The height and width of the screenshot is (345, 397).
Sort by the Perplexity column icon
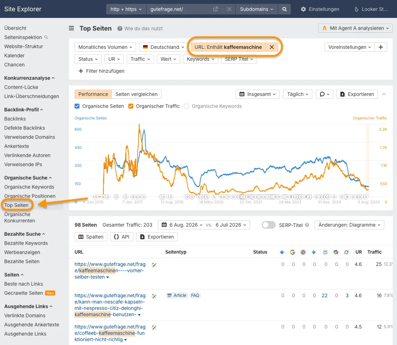[x=325, y=252]
